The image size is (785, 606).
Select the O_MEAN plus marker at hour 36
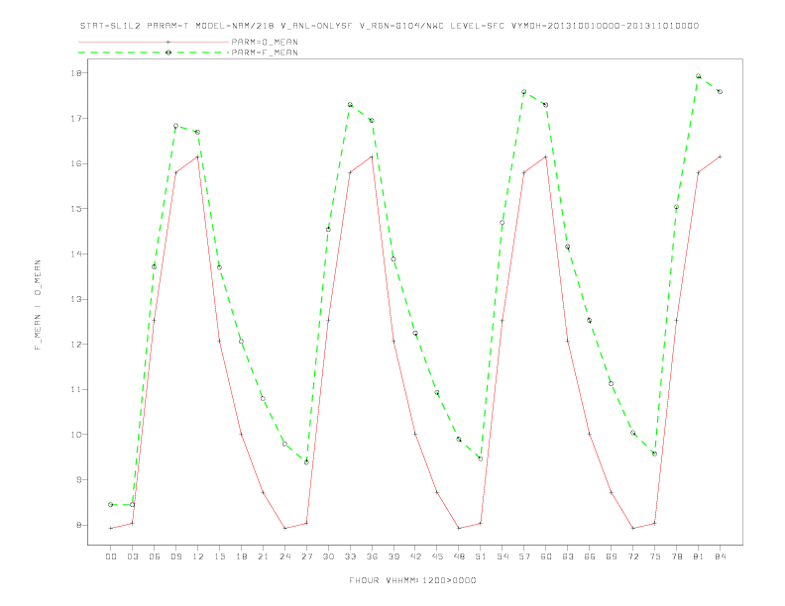(x=372, y=157)
